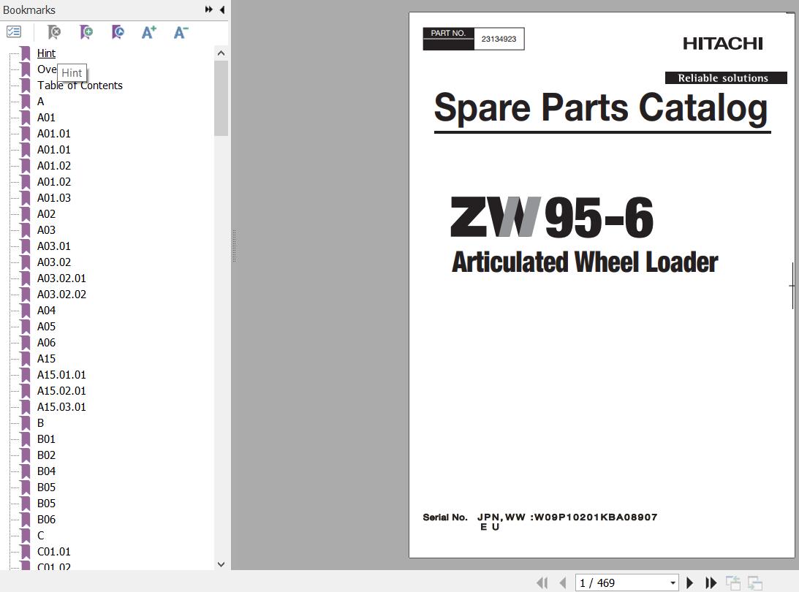This screenshot has width=799, height=592.
Task: Go to next page
Action: click(690, 582)
